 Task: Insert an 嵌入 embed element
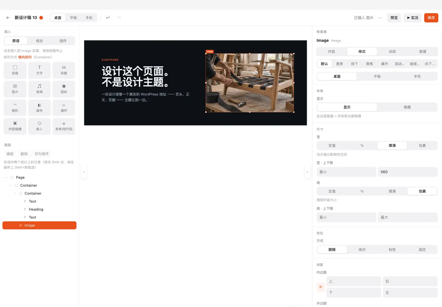pos(40,126)
